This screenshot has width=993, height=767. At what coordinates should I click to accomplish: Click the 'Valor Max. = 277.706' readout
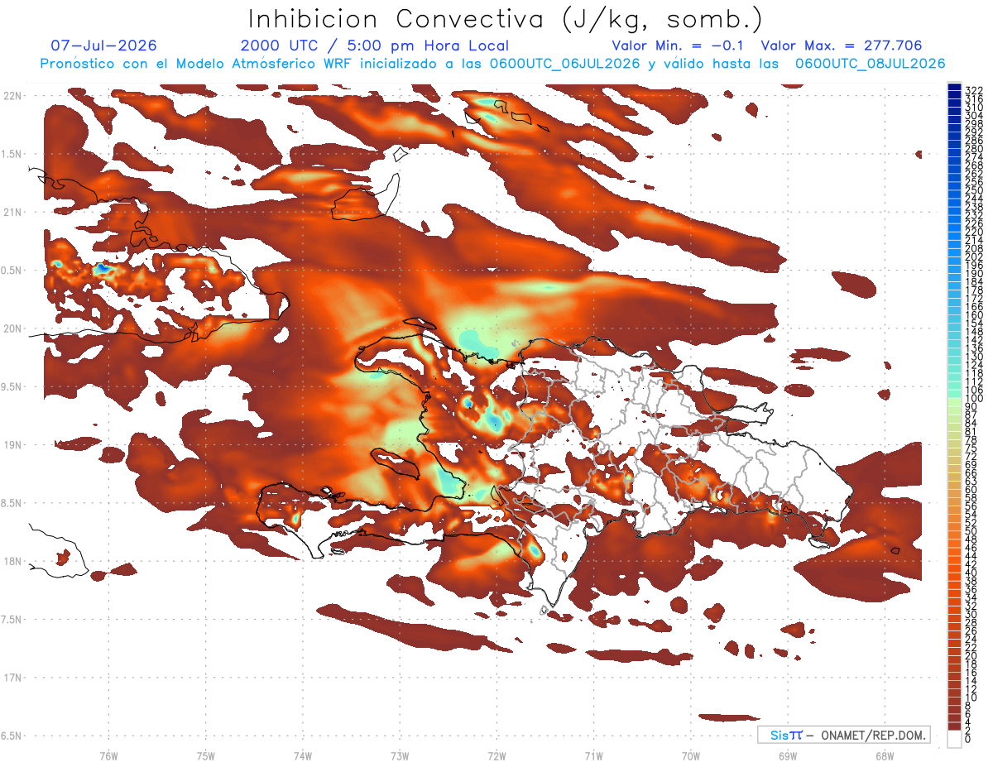[841, 46]
